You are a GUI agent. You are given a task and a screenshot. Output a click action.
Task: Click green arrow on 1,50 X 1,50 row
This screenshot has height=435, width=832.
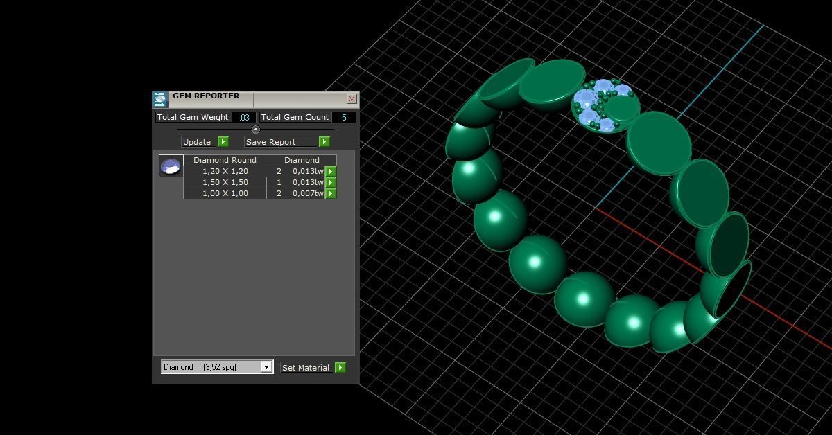click(331, 182)
